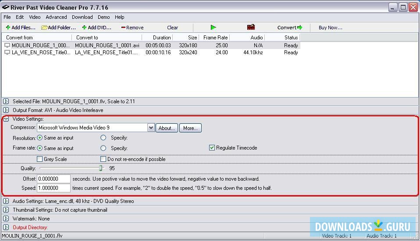The image size is (420, 241).
Task: Expand the Thumbnail Settings section
Action: pyautogui.click(x=6, y=210)
